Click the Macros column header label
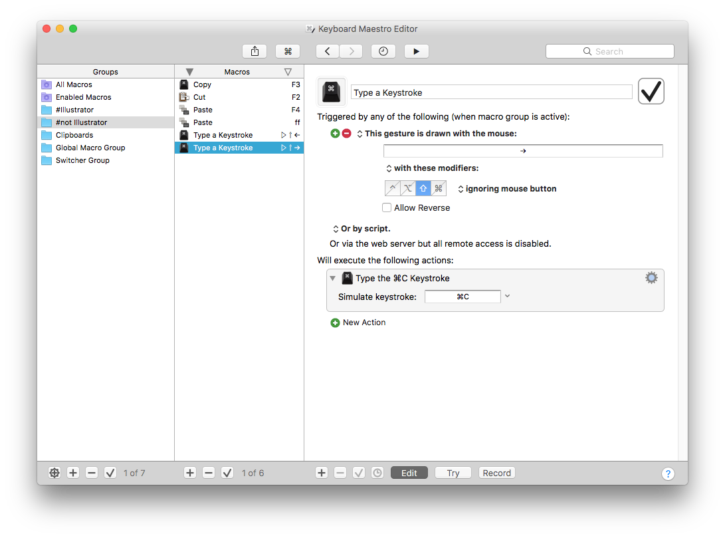This screenshot has height=538, width=725. tap(237, 72)
